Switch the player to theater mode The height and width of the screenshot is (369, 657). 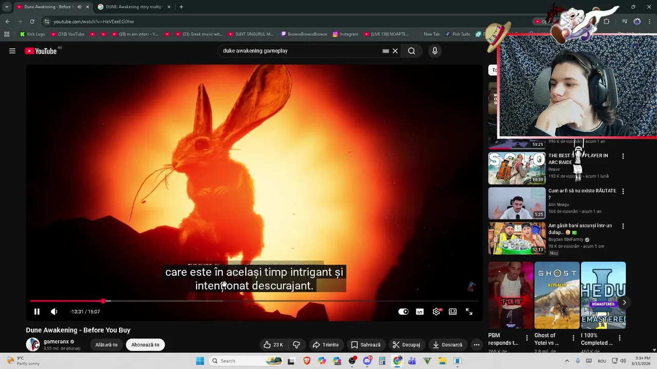point(453,312)
